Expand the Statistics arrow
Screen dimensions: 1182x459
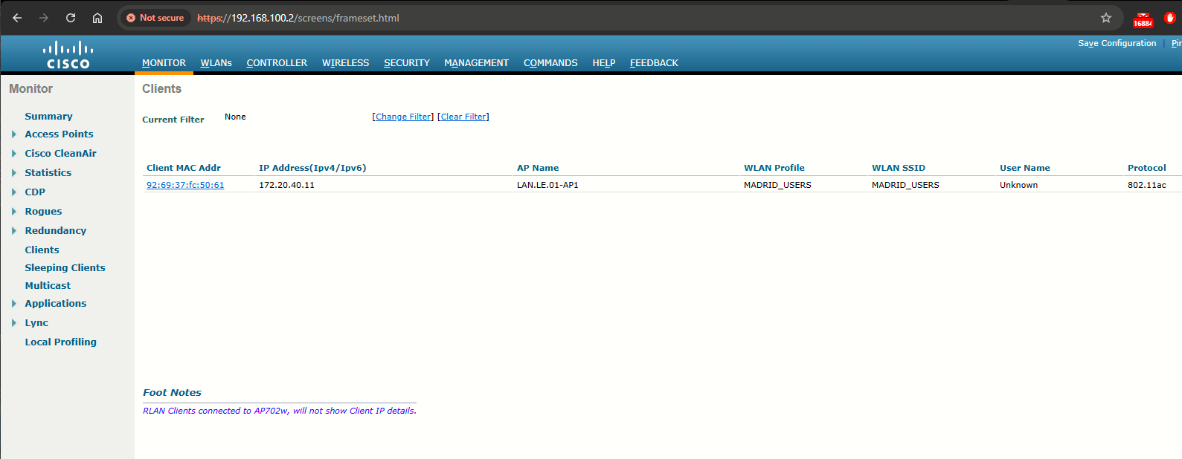point(14,173)
